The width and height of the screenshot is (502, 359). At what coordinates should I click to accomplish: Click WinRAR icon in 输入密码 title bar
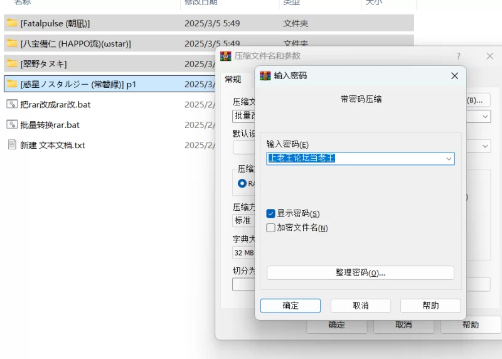265,75
